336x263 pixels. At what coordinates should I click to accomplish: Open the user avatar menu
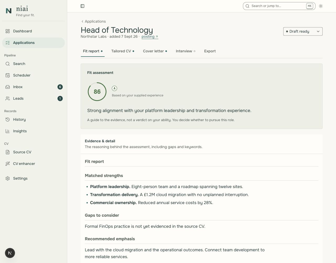pyautogui.click(x=10, y=253)
